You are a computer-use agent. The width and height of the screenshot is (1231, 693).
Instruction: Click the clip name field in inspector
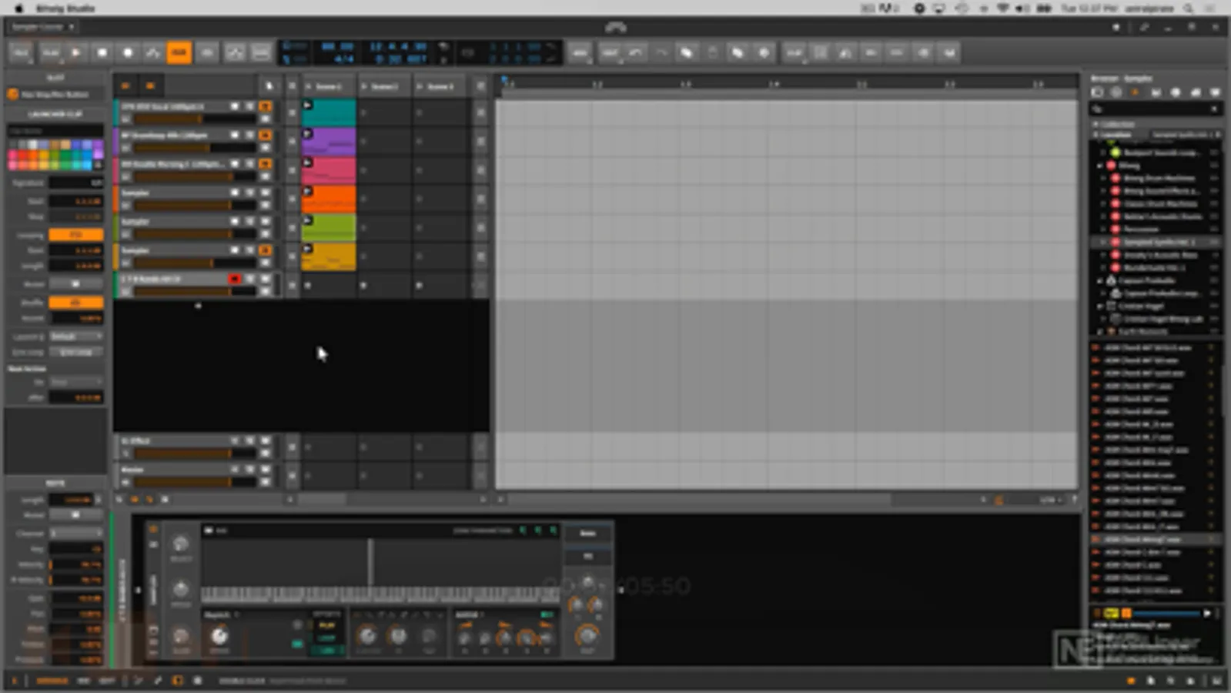point(55,131)
